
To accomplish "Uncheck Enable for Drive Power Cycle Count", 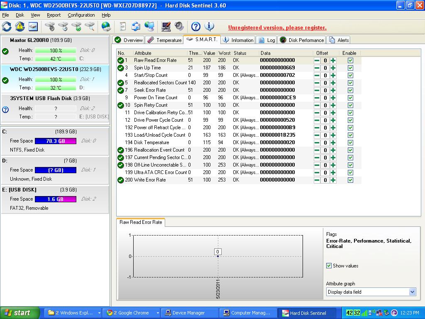I will [x=350, y=120].
